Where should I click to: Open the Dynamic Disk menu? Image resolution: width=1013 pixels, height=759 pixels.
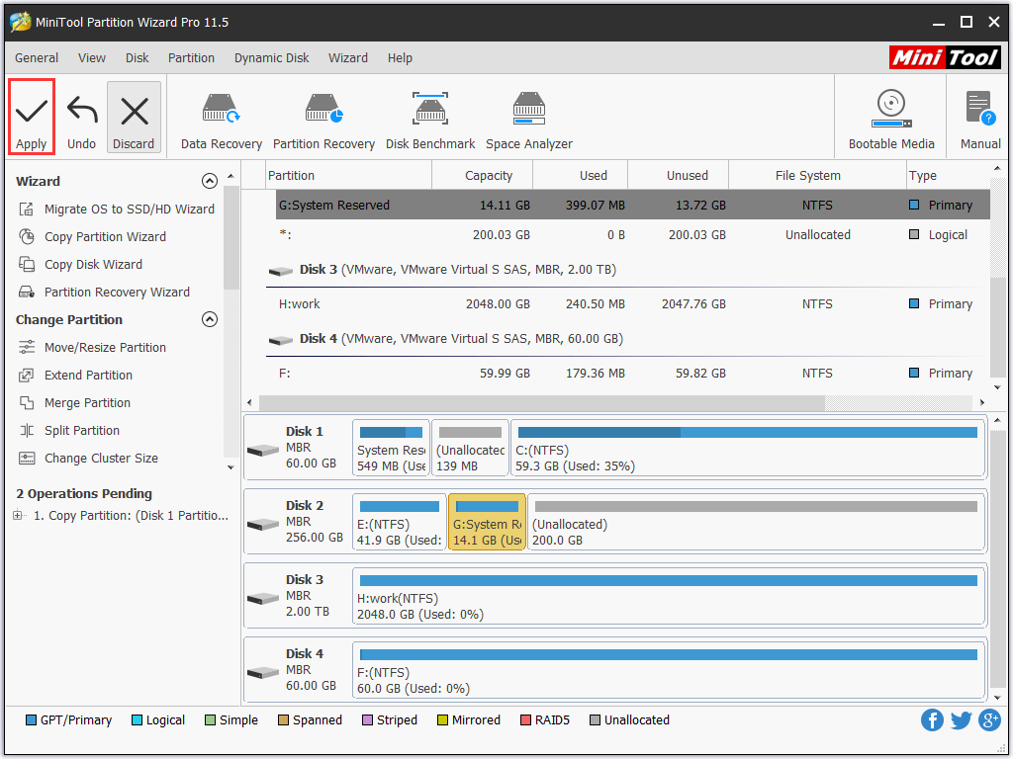tap(271, 58)
